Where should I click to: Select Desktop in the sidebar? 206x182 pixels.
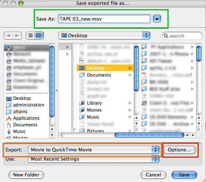[18, 98]
